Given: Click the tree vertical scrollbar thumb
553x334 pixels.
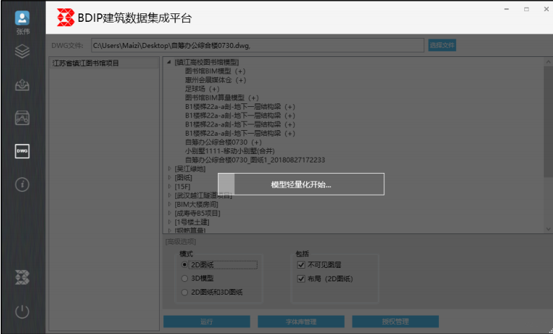Looking at the screenshot, I should (548, 120).
